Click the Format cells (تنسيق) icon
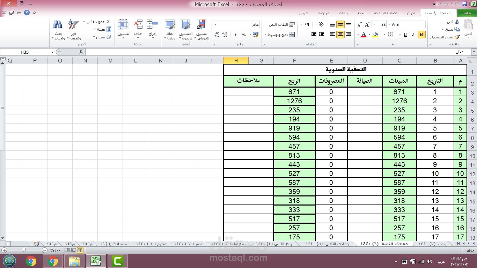The image size is (477, 268). (x=123, y=24)
